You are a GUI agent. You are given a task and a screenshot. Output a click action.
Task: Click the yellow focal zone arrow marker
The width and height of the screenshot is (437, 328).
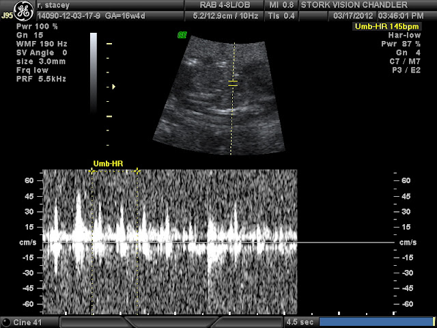pos(114,87)
